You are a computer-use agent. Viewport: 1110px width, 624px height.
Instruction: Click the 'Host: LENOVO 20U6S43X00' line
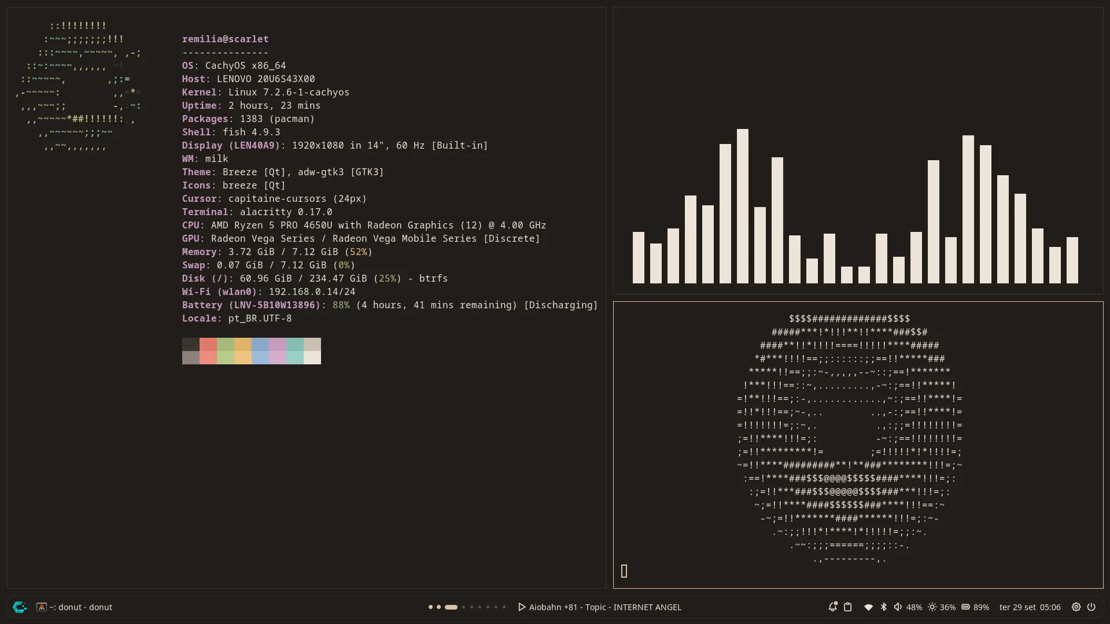click(x=248, y=79)
